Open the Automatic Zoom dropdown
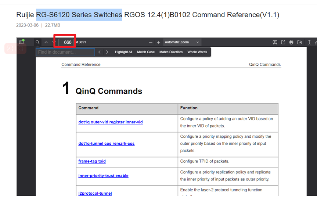This screenshot has width=317, height=198. pyautogui.click(x=182, y=42)
